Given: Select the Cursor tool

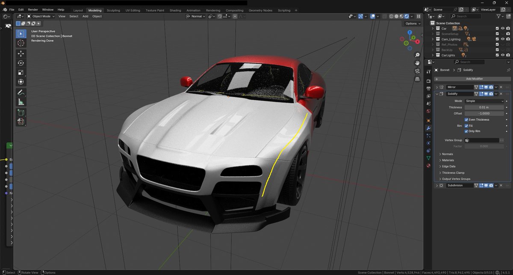Looking at the screenshot, I should [21, 43].
